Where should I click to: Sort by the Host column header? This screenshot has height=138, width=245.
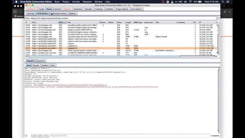[44, 22]
